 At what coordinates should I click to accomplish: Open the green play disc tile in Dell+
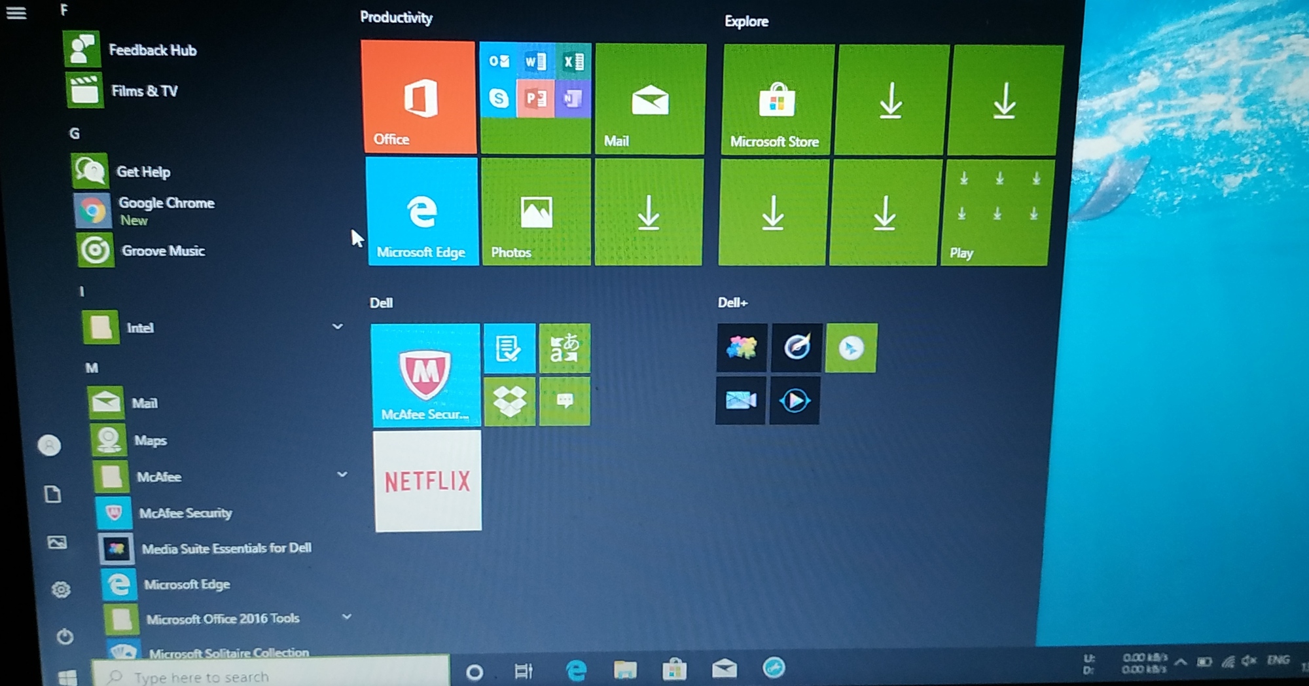pyautogui.click(x=851, y=348)
